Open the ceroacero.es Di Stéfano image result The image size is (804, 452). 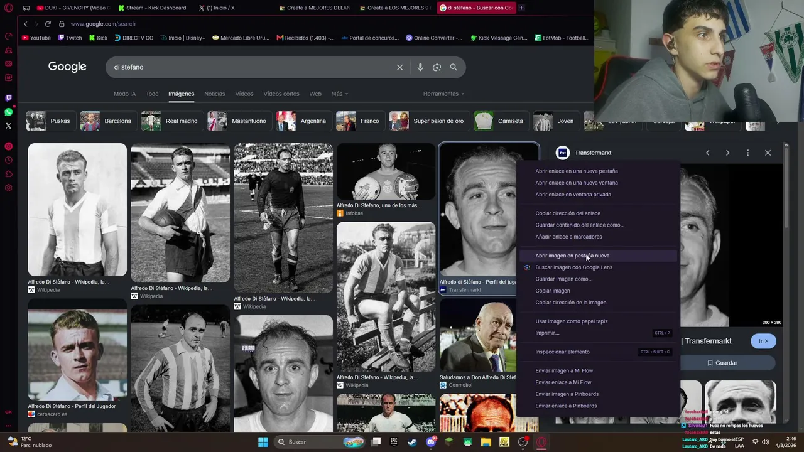point(77,355)
